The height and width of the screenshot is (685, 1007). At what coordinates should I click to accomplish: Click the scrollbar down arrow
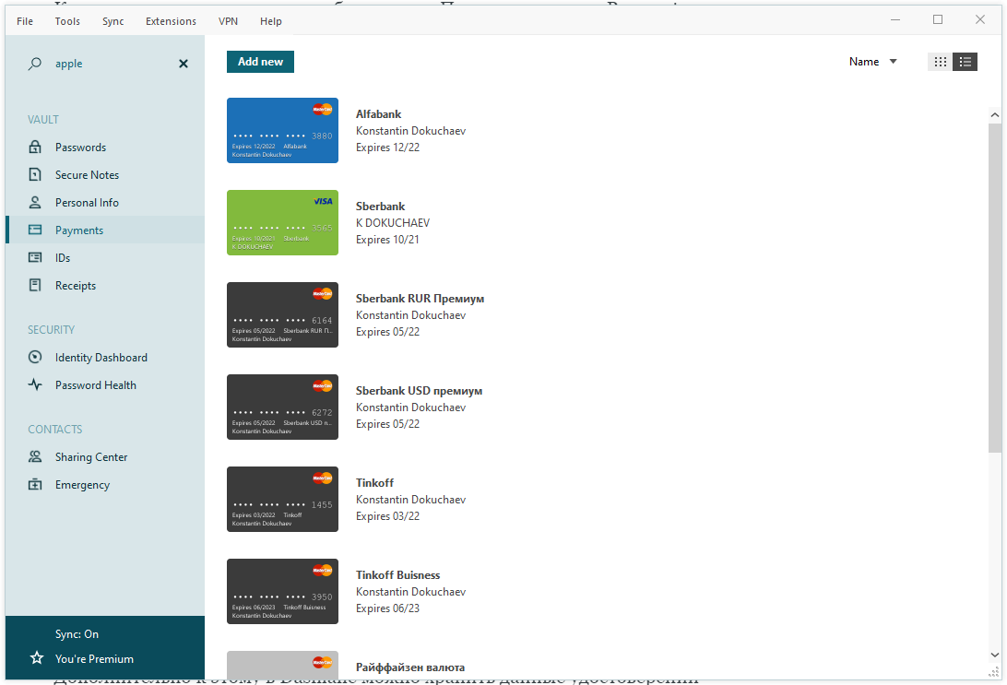pyautogui.click(x=995, y=655)
